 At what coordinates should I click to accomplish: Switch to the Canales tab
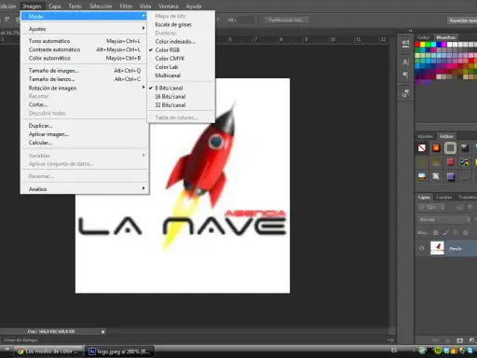click(443, 197)
